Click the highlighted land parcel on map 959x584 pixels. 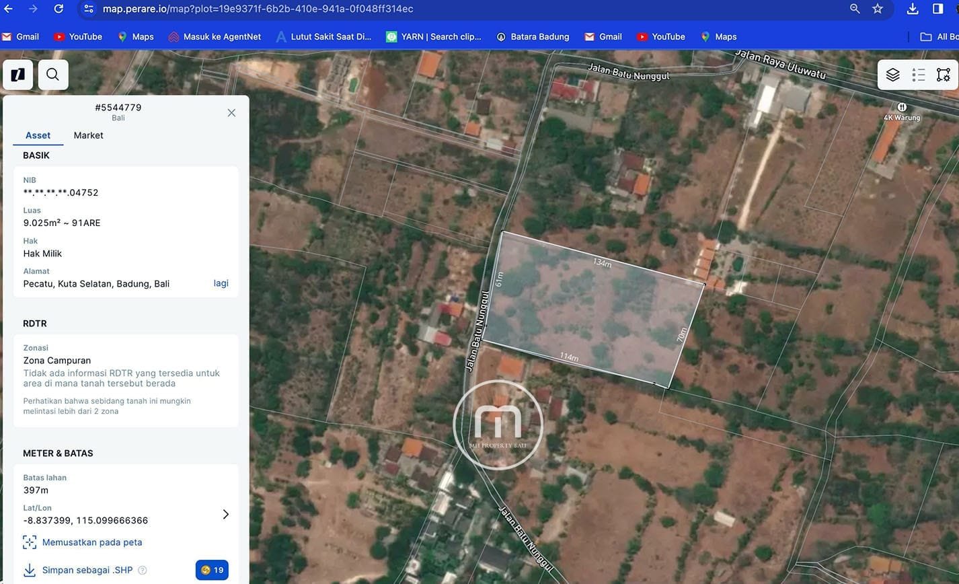pyautogui.click(x=592, y=309)
